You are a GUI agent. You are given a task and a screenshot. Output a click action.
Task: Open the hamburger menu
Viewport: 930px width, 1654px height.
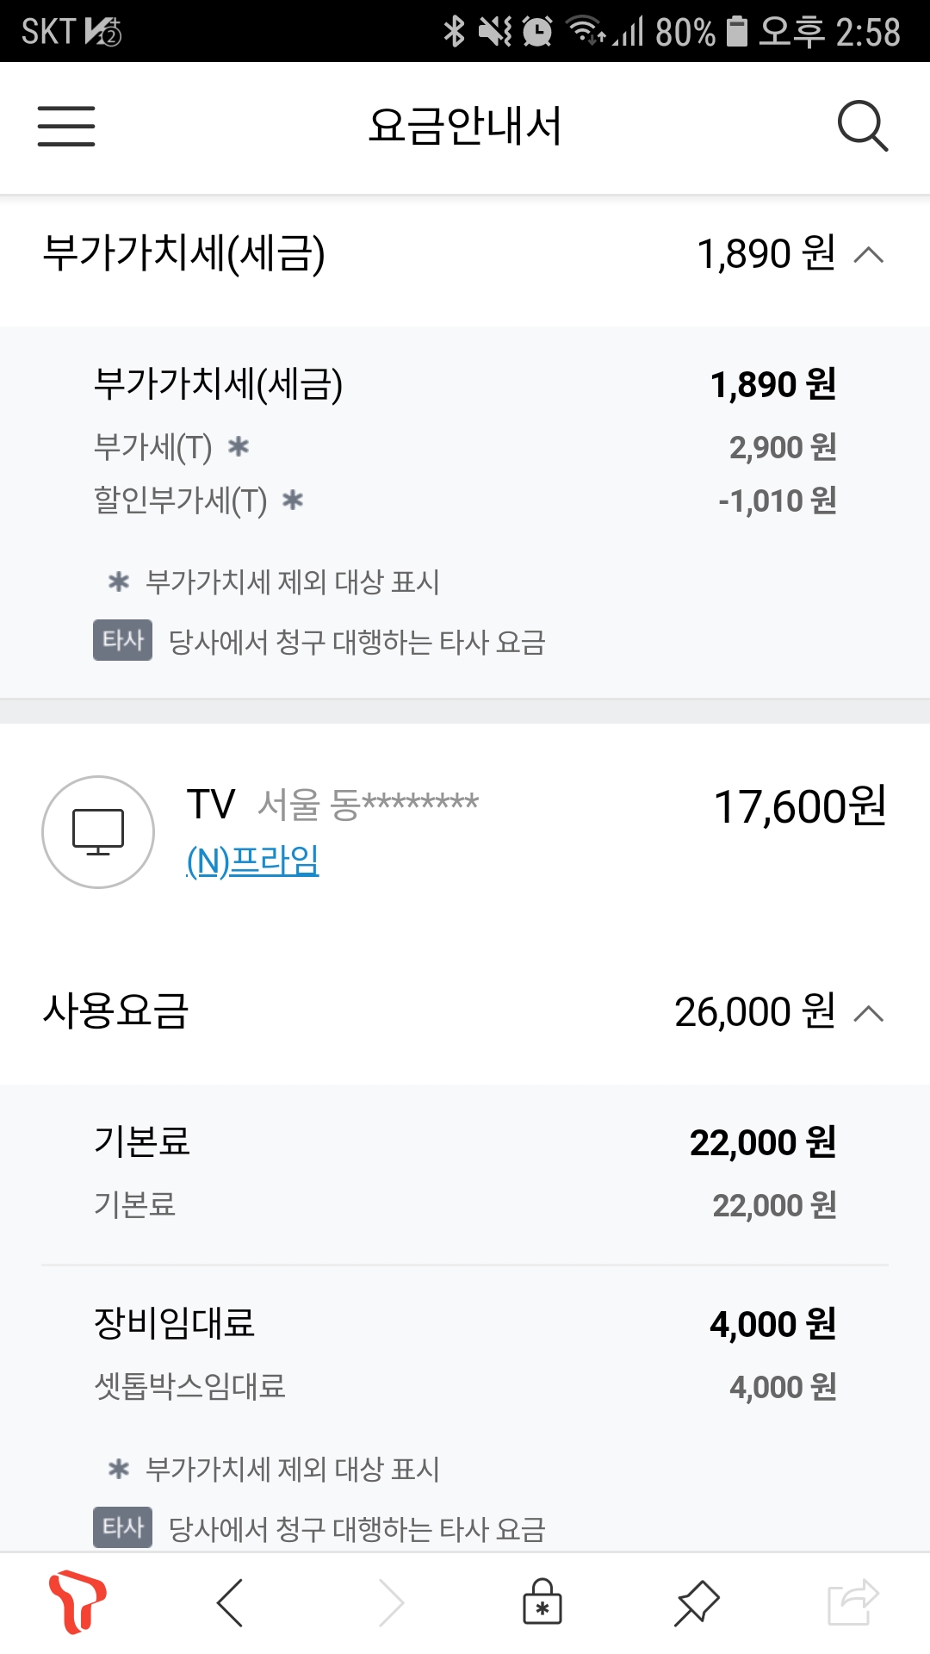click(66, 127)
